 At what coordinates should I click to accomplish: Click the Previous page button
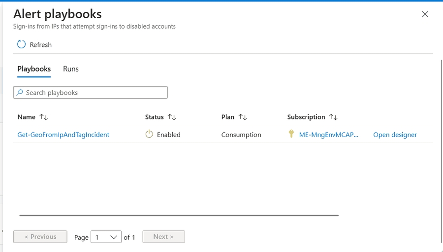pyautogui.click(x=40, y=237)
